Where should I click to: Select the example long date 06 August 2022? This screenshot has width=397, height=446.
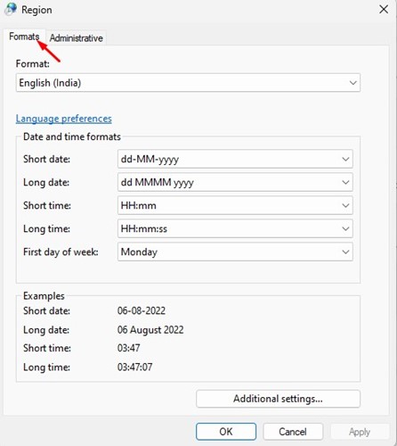tap(150, 330)
